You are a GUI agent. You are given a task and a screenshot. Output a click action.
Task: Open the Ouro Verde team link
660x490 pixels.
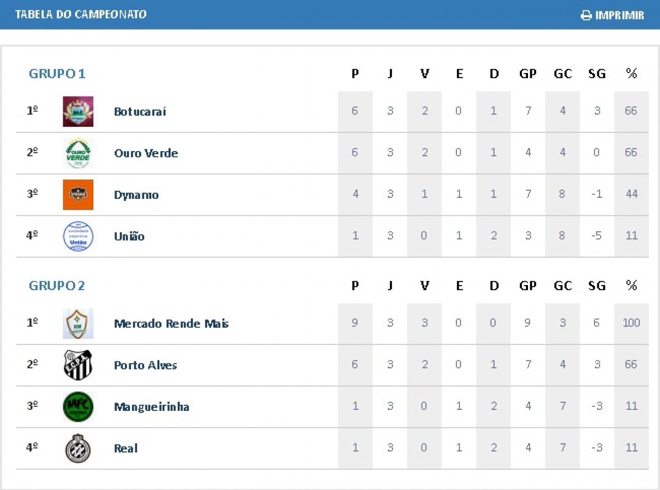coord(146,153)
